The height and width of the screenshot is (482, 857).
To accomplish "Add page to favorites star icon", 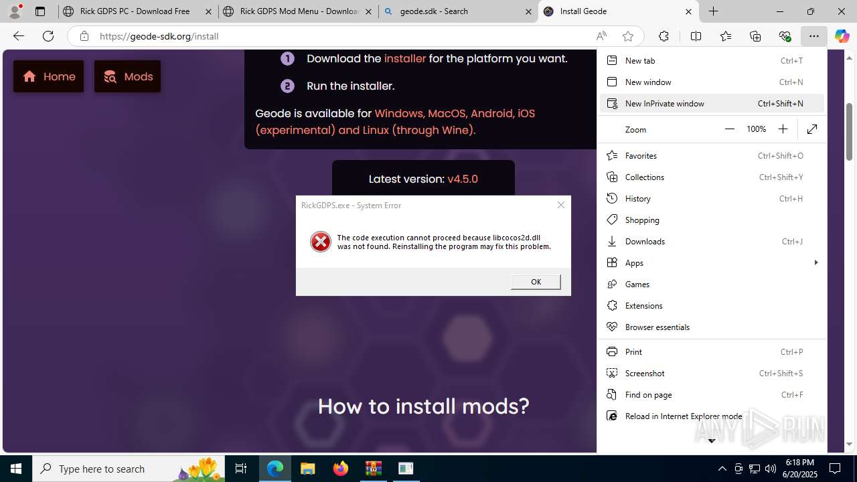I will (627, 36).
